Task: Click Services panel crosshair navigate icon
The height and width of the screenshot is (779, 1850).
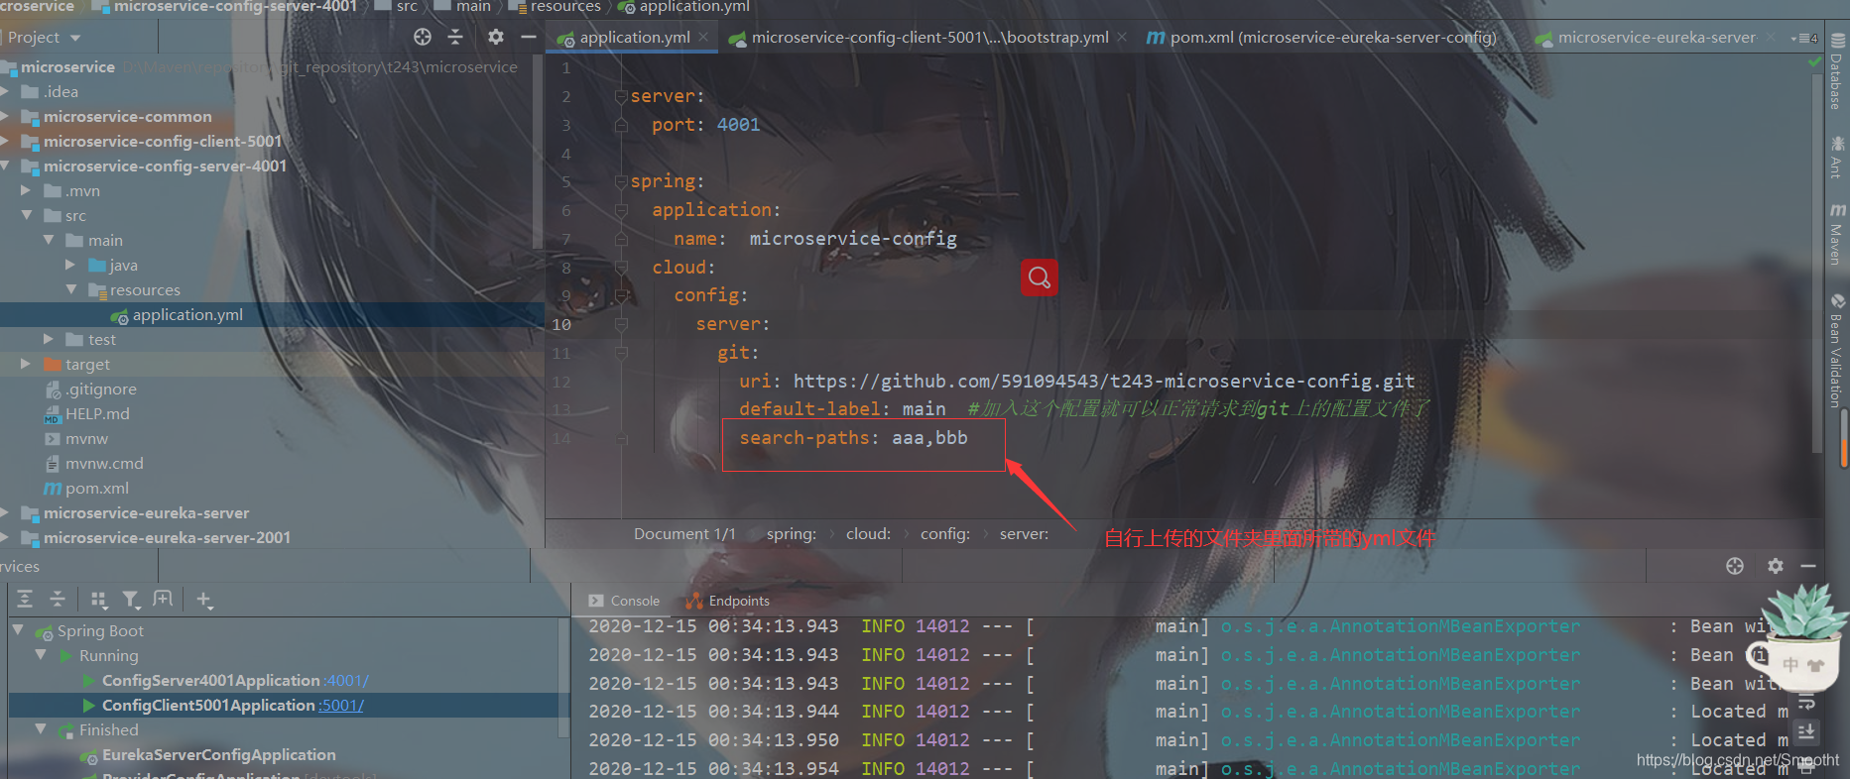Action: pyautogui.click(x=1735, y=566)
